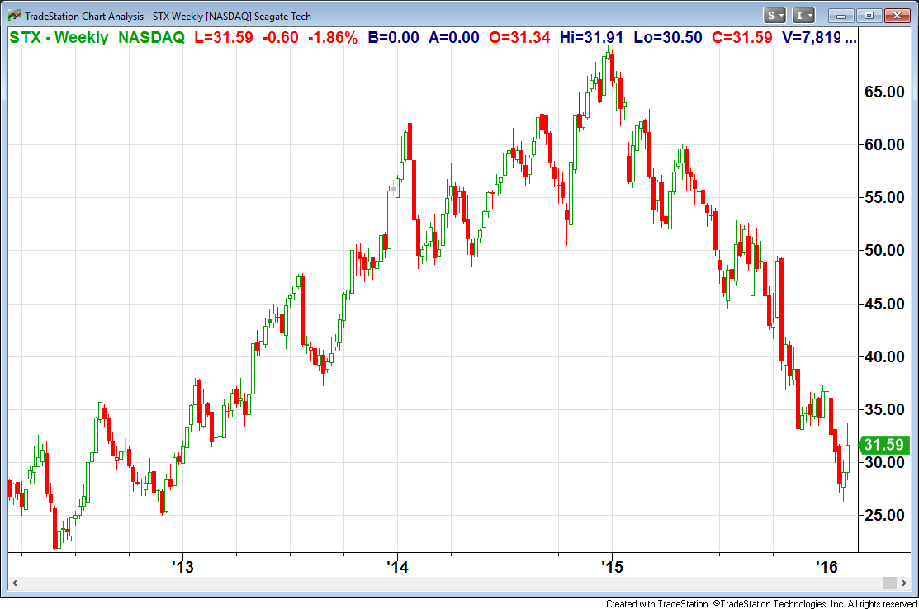Screen dimensions: 919x609
Task: Click the '16 year label on time axis
Action: pyautogui.click(x=827, y=567)
